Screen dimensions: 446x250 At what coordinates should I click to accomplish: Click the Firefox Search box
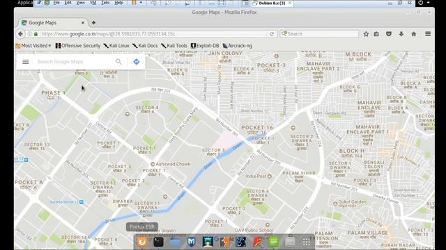click(319, 34)
